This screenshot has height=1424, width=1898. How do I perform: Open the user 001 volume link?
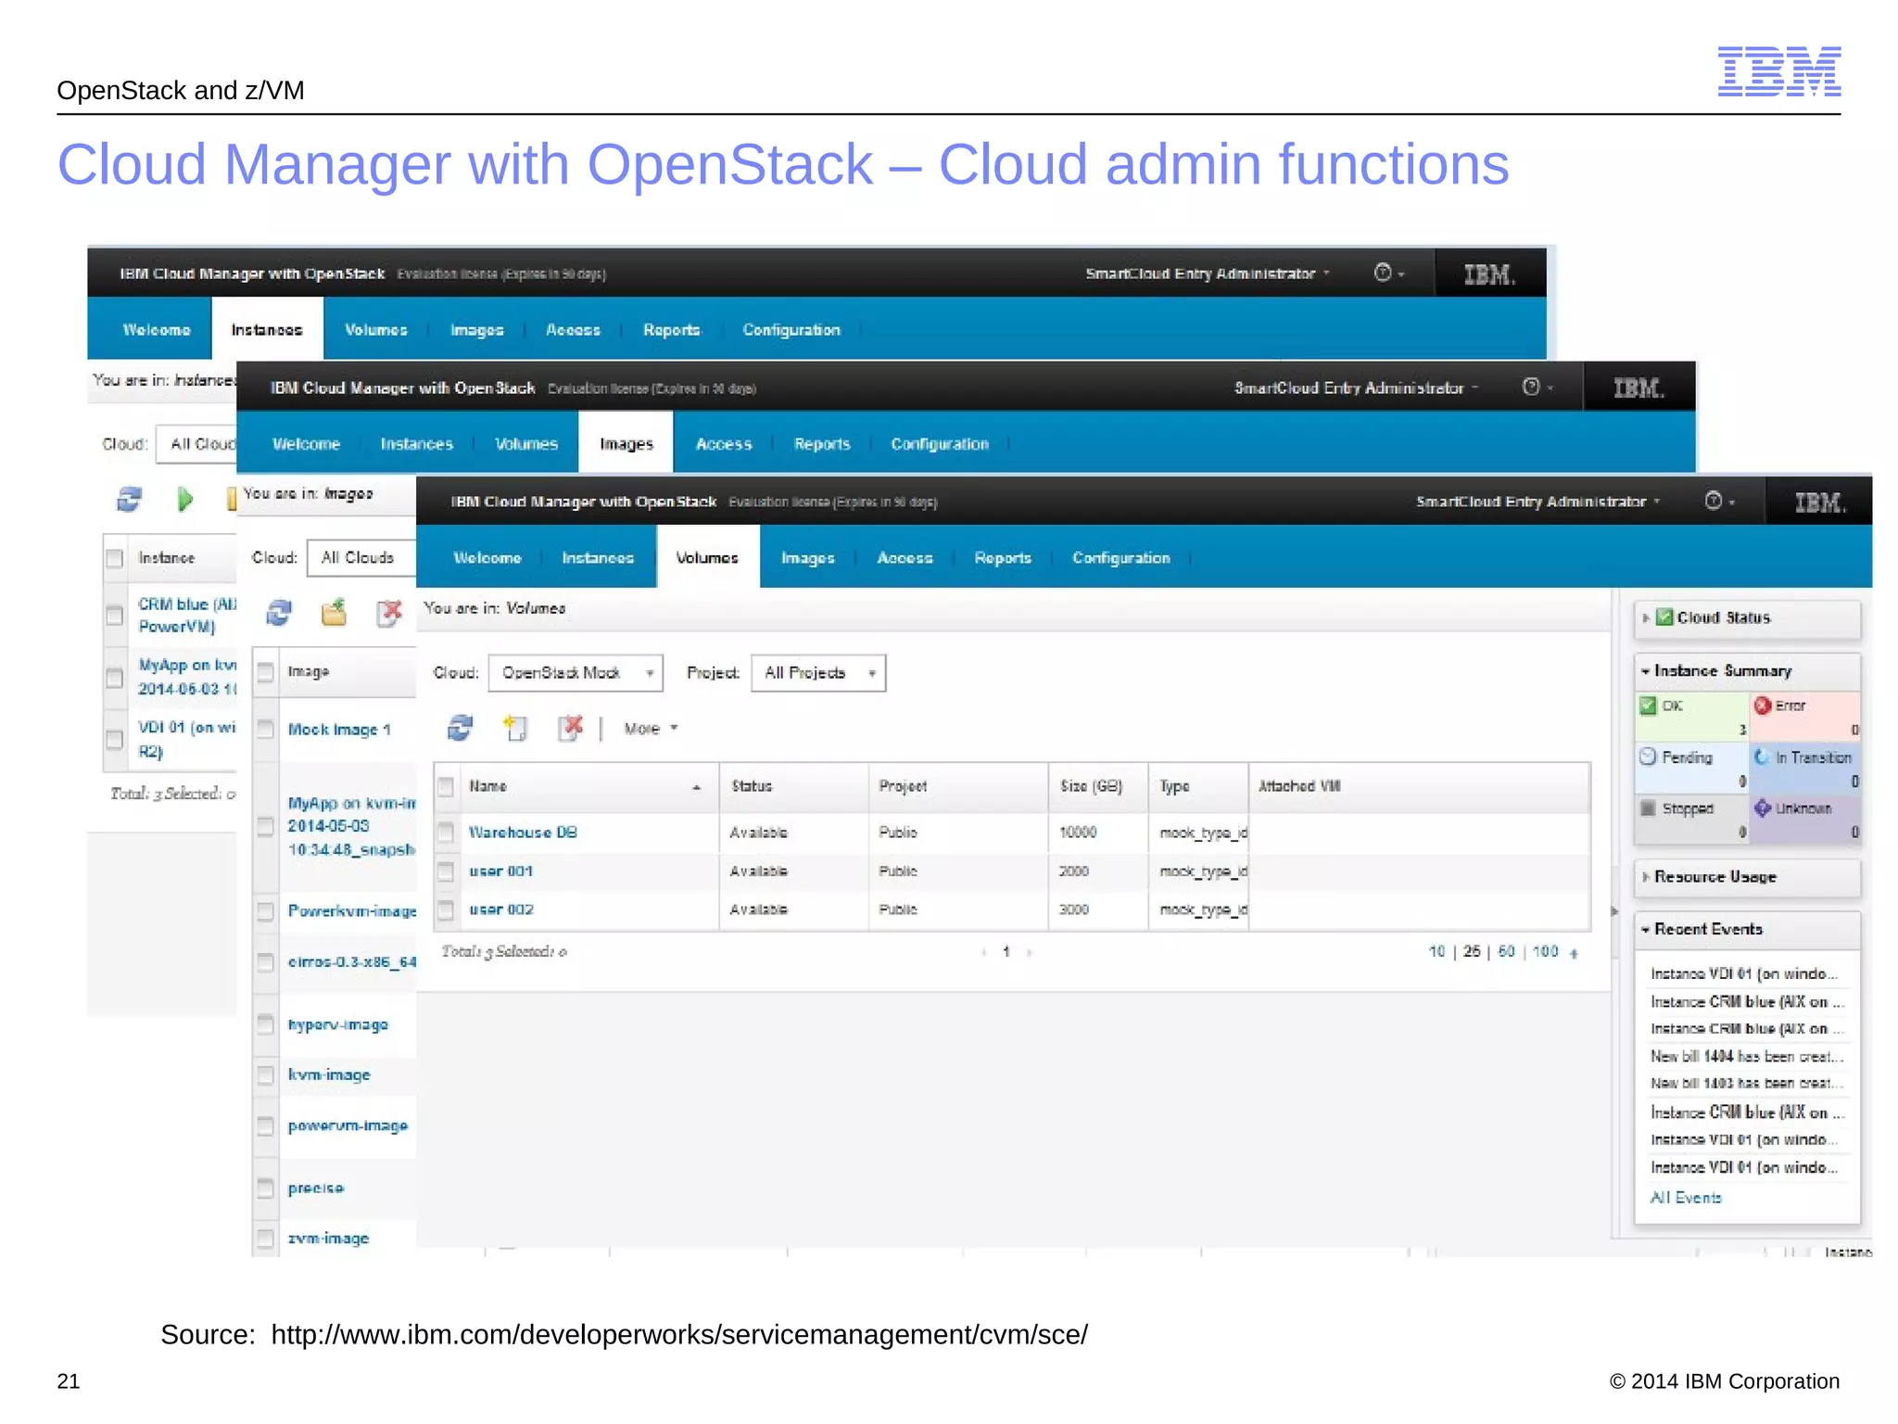(500, 871)
